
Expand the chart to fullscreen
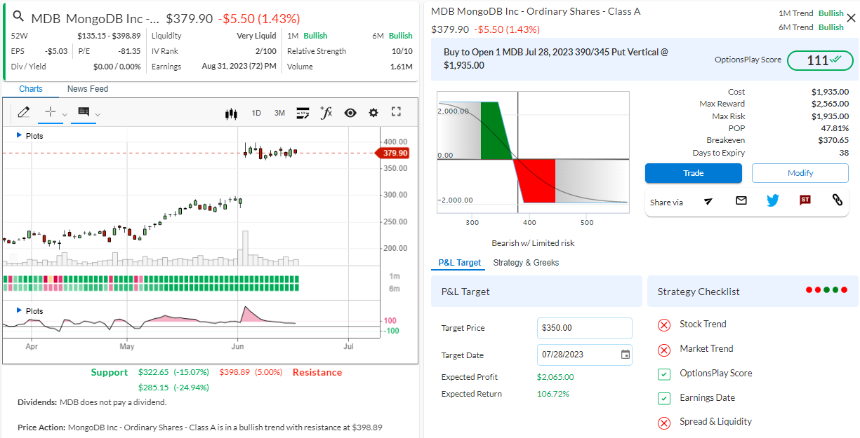[x=396, y=112]
